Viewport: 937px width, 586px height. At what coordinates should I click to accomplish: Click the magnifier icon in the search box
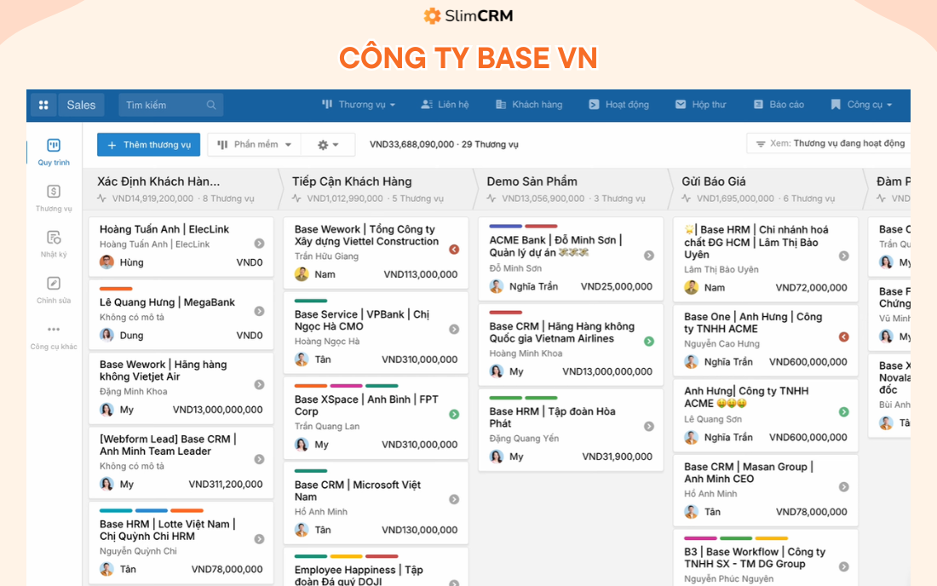pos(210,105)
